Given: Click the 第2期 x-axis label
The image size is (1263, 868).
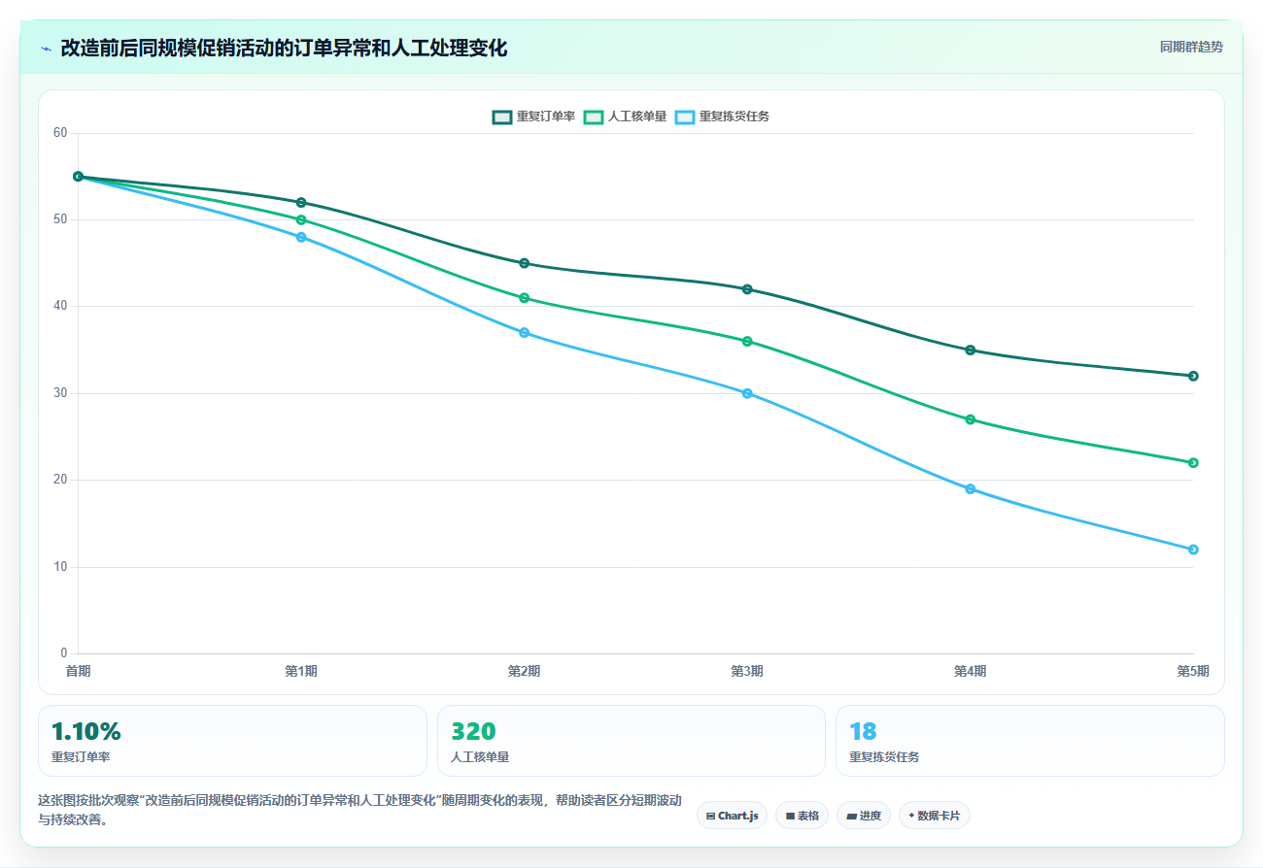Looking at the screenshot, I should [524, 671].
